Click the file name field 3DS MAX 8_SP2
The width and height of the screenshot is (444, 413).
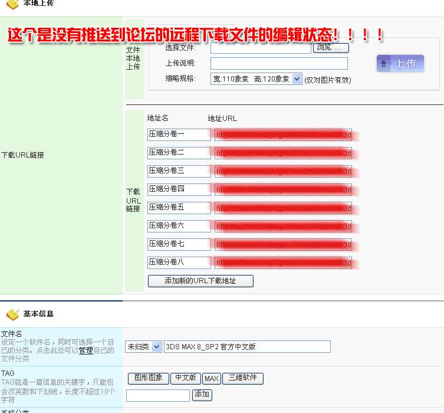(x=247, y=347)
